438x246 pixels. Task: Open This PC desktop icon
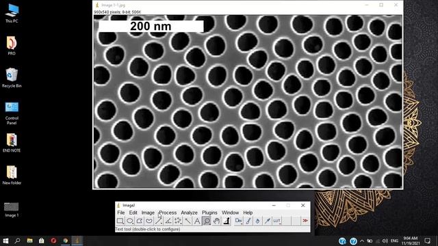(x=12, y=14)
